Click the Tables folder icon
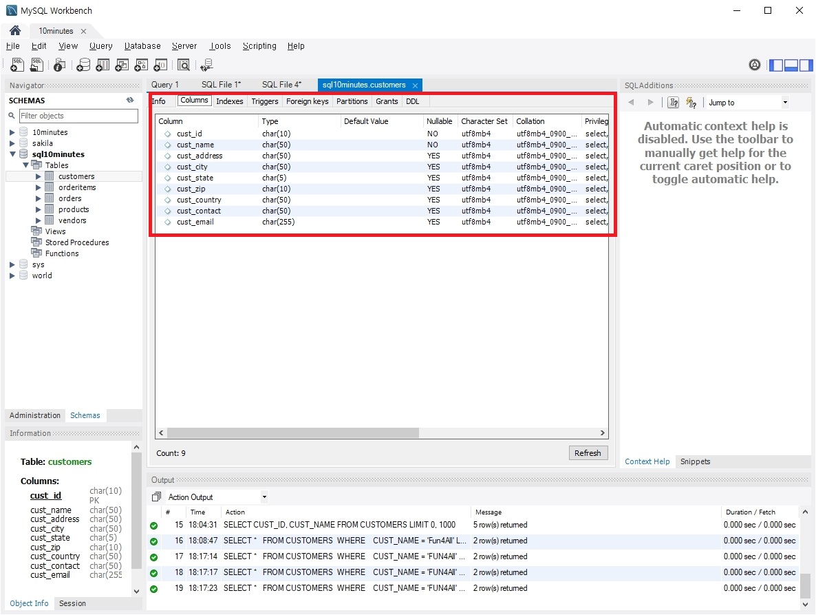The image size is (816, 615). point(36,165)
